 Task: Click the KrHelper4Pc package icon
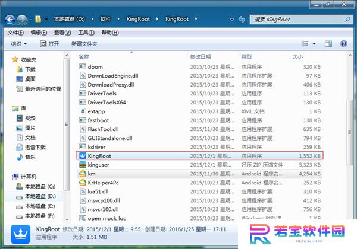click(83, 183)
